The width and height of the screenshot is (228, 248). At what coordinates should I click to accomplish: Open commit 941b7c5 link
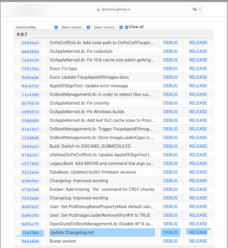coord(30,86)
